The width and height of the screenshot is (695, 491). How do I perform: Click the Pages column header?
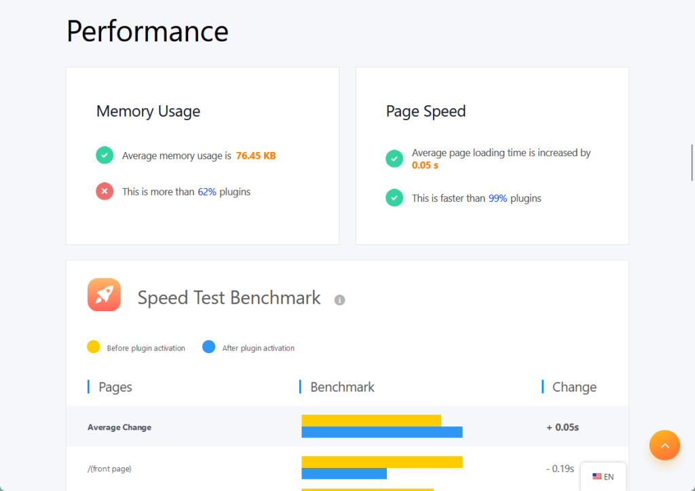[x=115, y=387]
